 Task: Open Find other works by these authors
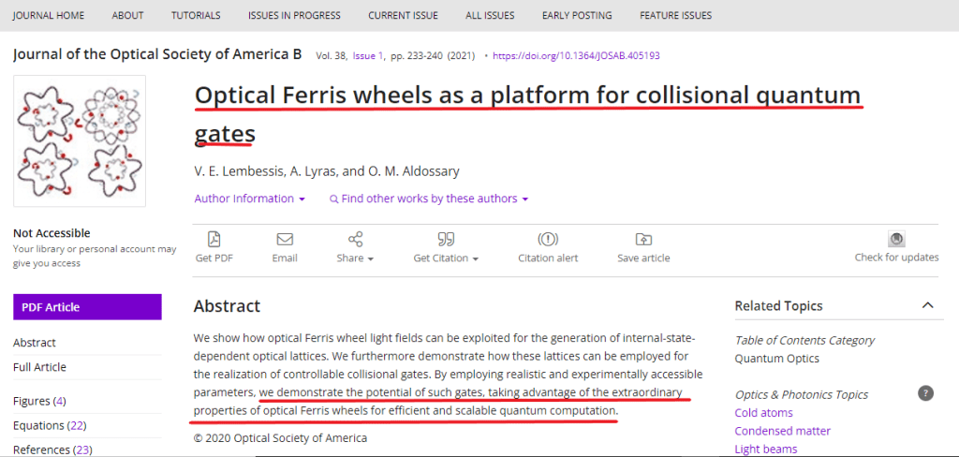pyautogui.click(x=429, y=199)
